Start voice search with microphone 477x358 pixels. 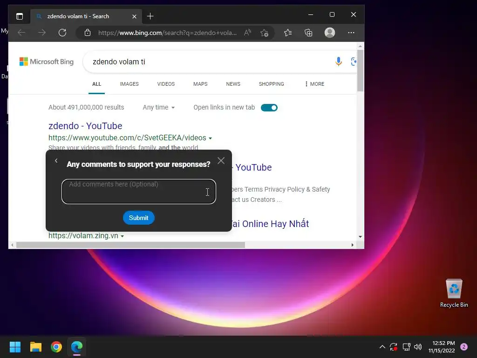pos(338,62)
